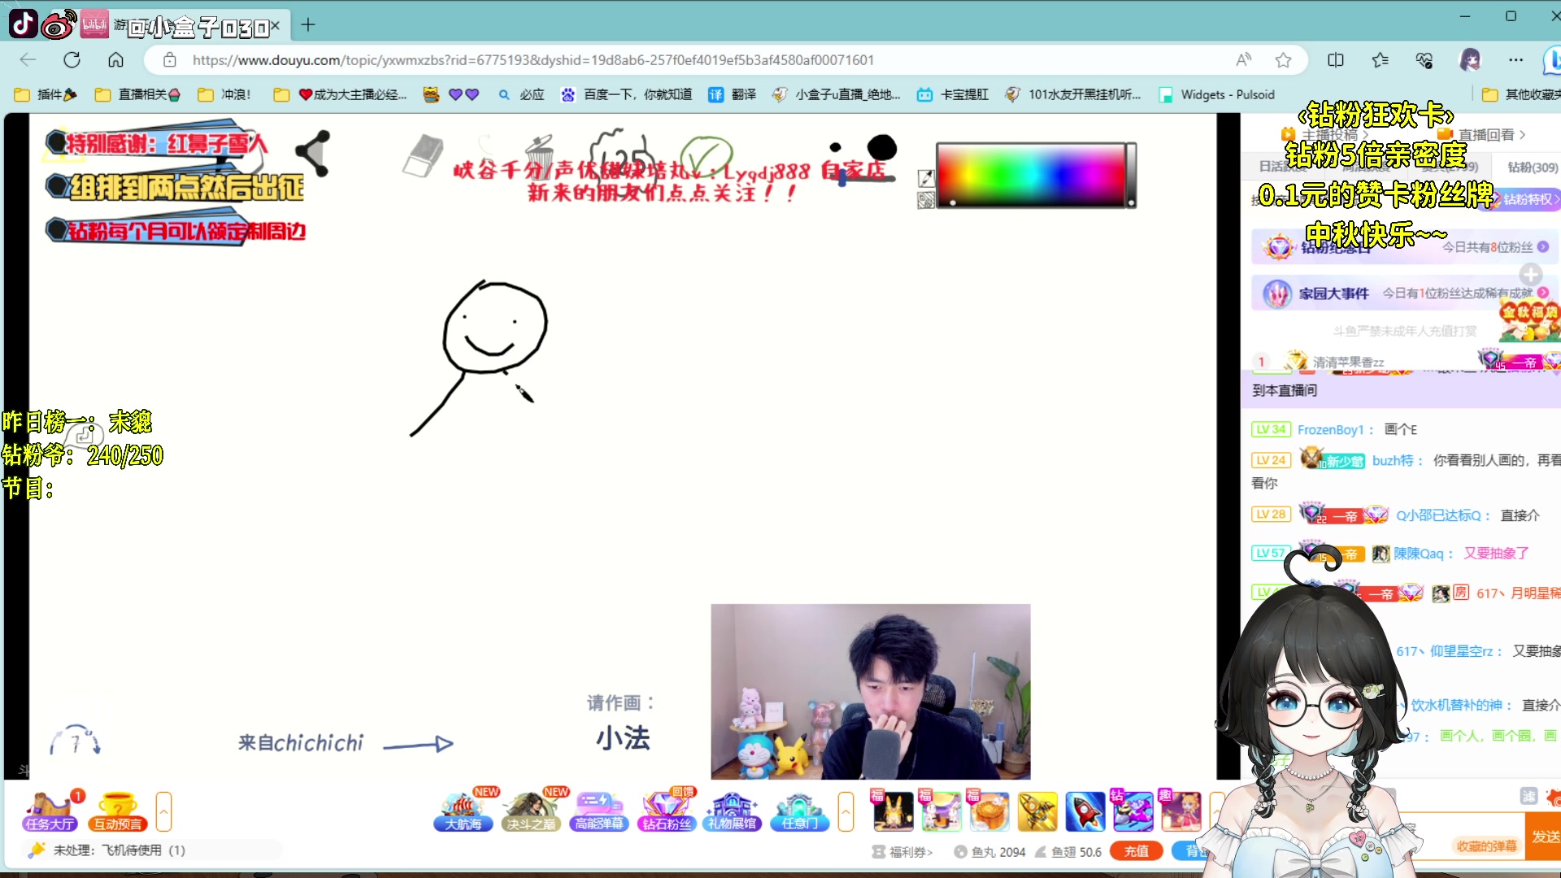The width and height of the screenshot is (1561, 878).
Task: Open the 钻石粉丝 panel icon
Action: click(x=666, y=811)
